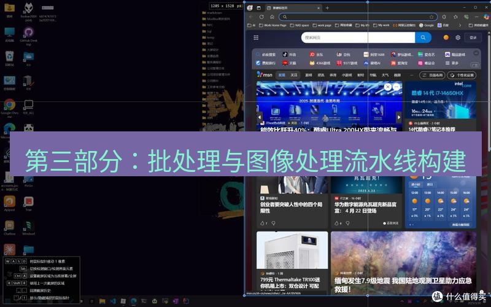Image resolution: width=491 pixels, height=307 pixels.
Task: Open the 缅甸发生7.9级地震 article
Action: click(404, 263)
